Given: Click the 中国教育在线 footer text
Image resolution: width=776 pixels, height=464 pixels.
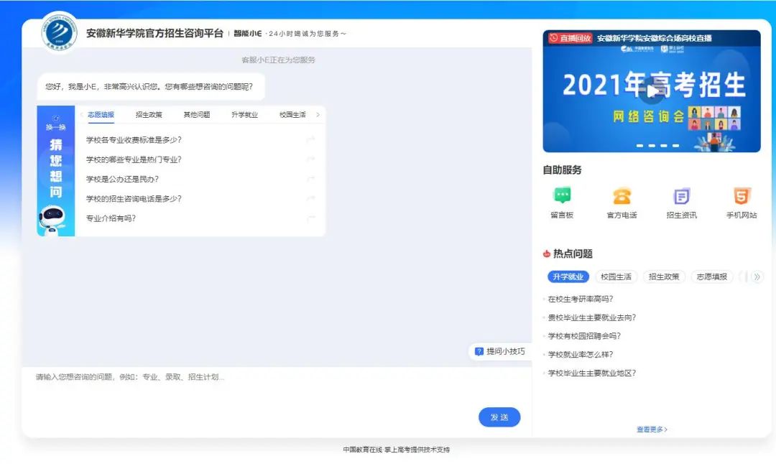Looking at the screenshot, I should [363, 450].
